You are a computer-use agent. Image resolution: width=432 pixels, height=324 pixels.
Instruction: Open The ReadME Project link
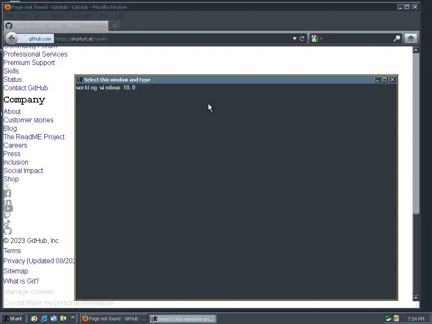34,137
